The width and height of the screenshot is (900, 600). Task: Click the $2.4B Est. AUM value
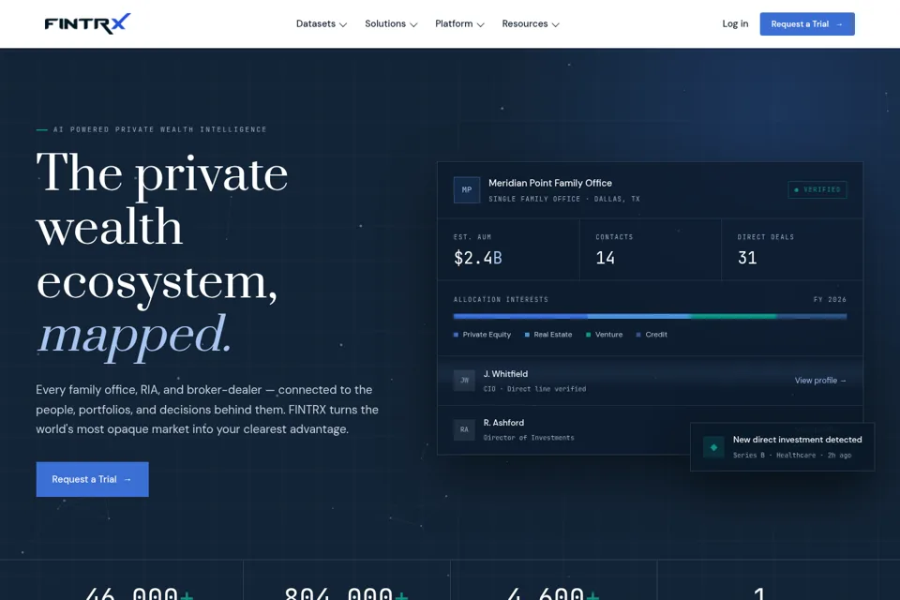(x=477, y=258)
